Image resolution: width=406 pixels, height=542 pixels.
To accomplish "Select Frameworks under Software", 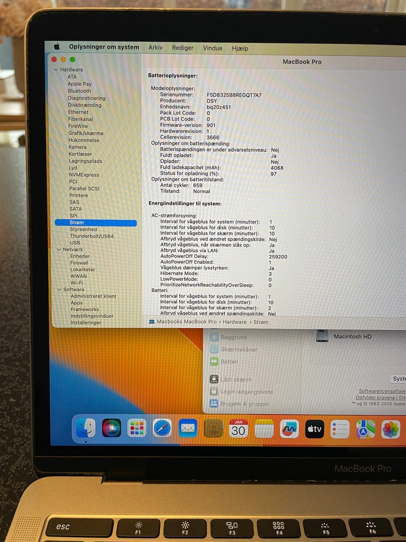I will click(x=85, y=309).
